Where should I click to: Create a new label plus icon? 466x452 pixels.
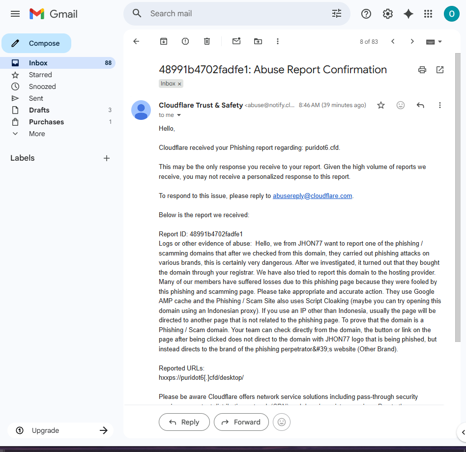point(107,158)
